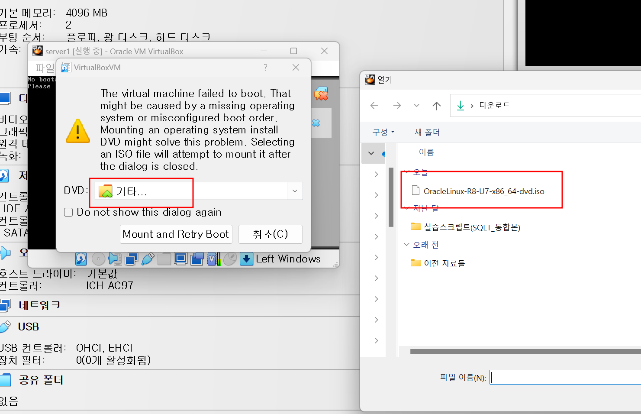This screenshot has width=641, height=414.
Task: Open the DVD selection combo box
Action: pos(198,191)
